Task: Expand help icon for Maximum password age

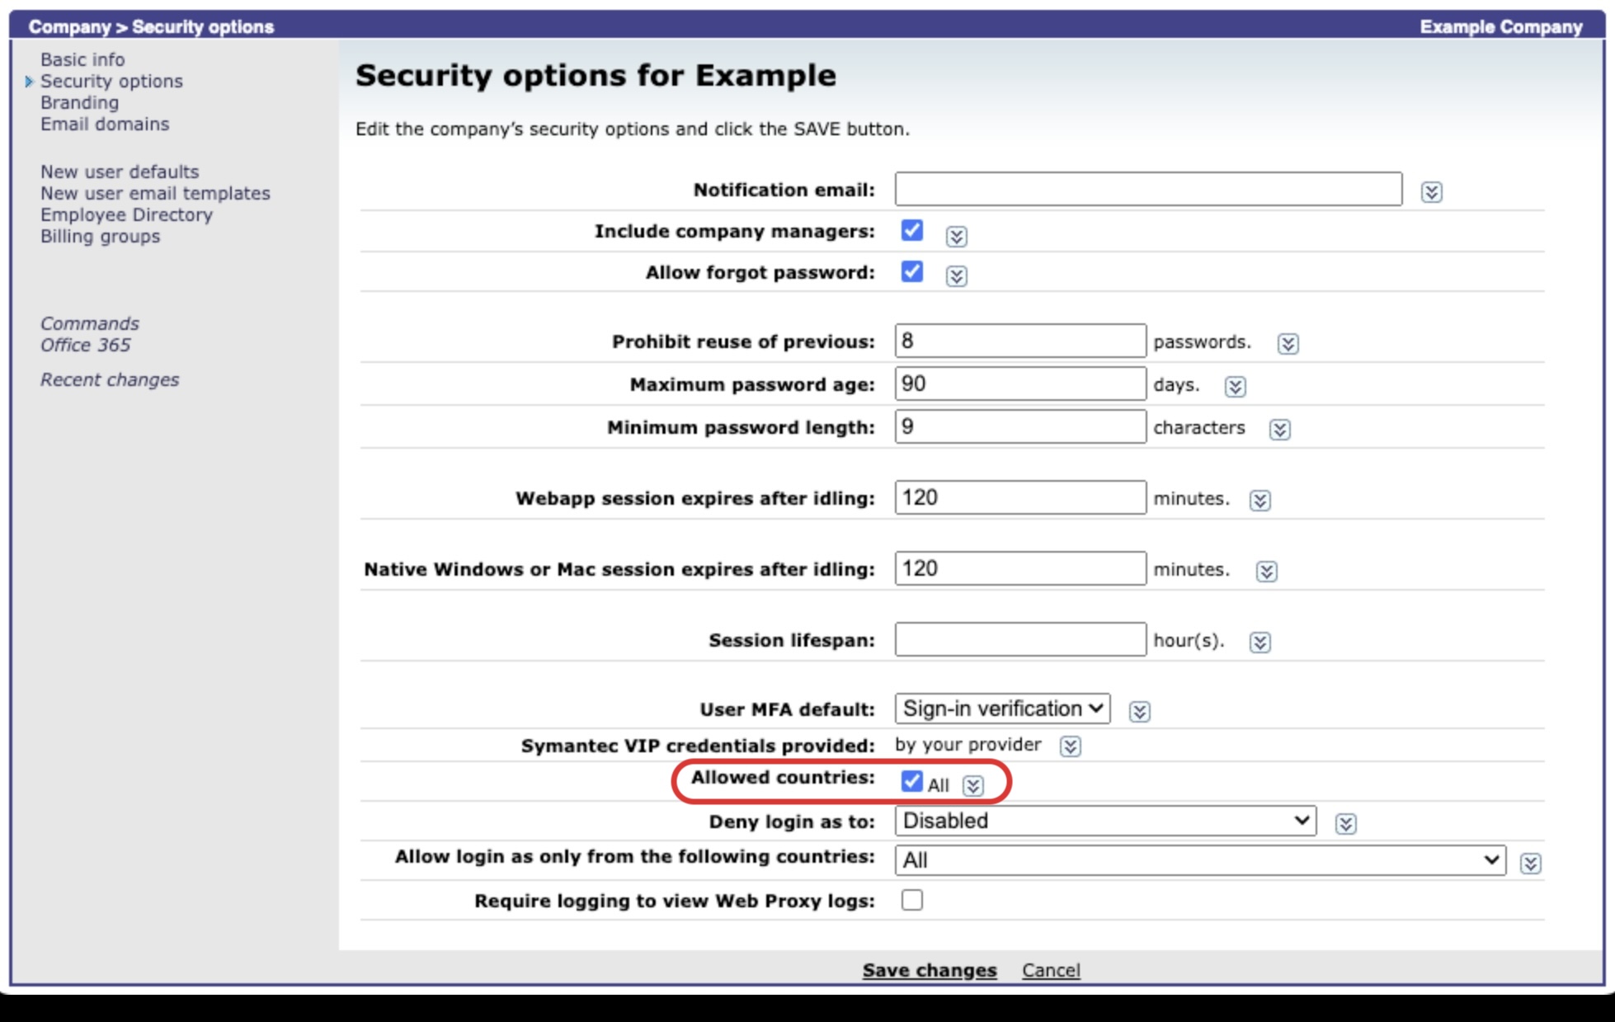Action: [x=1235, y=386]
